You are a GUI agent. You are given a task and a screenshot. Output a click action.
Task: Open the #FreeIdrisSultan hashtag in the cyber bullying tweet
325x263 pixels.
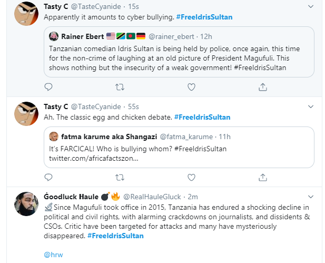[x=204, y=17]
